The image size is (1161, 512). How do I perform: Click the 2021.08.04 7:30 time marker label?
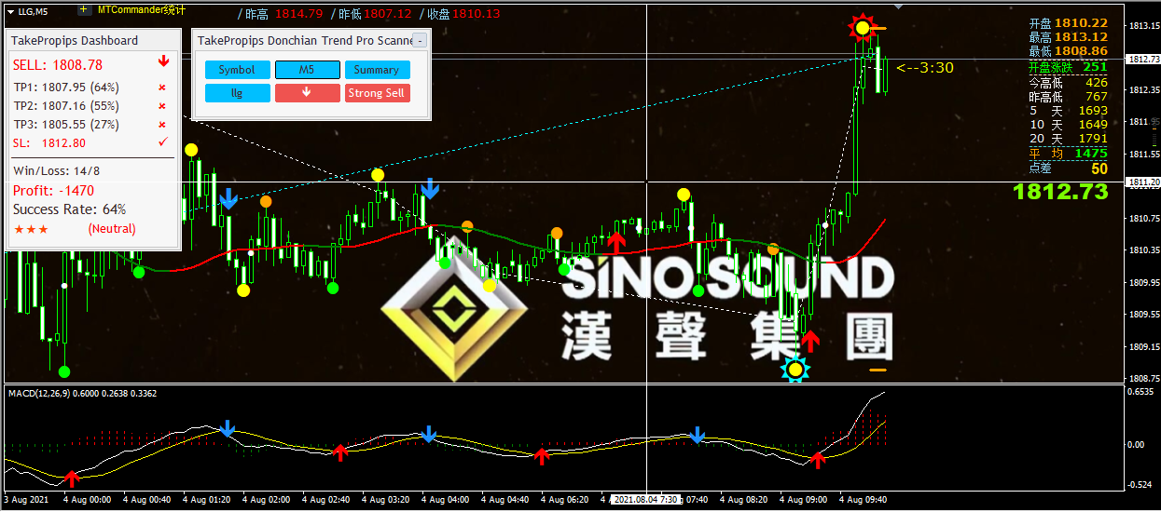pos(645,500)
